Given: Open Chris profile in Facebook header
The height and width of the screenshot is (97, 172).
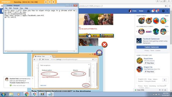Looking at the screenshot, I should [133, 11].
